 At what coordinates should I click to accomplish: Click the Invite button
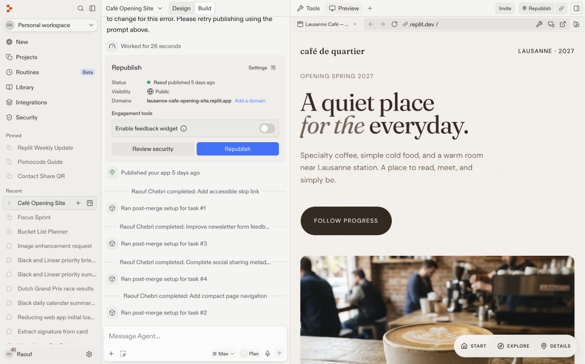505,8
